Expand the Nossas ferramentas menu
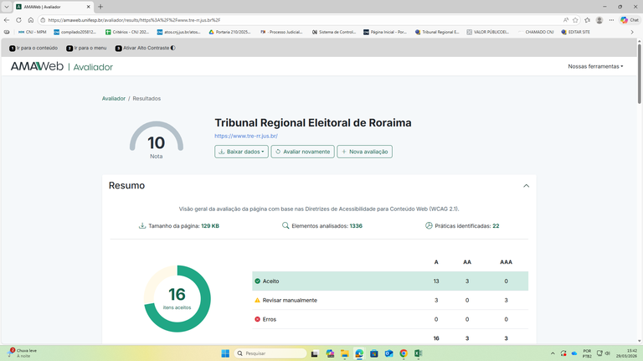Viewport: 643px width, 361px height. click(x=595, y=66)
